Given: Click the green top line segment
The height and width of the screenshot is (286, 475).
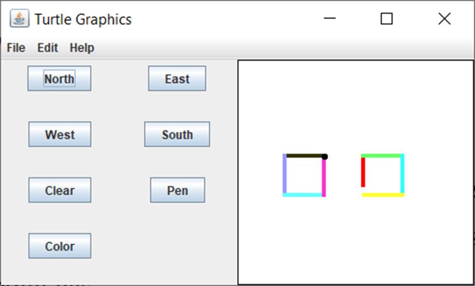Looking at the screenshot, I should tap(382, 155).
